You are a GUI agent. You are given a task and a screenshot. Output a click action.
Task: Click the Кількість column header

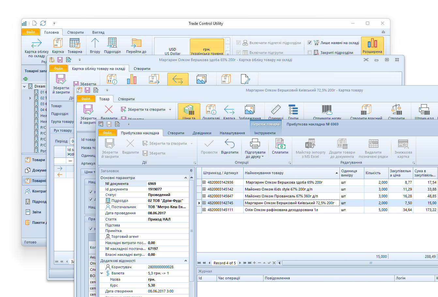pyautogui.click(x=376, y=173)
